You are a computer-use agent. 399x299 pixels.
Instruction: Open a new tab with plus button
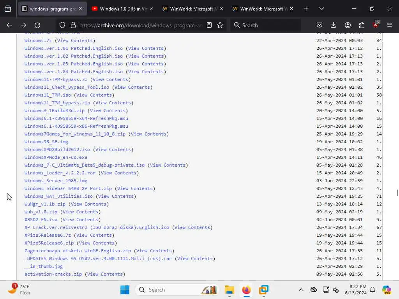pyautogui.click(x=306, y=9)
